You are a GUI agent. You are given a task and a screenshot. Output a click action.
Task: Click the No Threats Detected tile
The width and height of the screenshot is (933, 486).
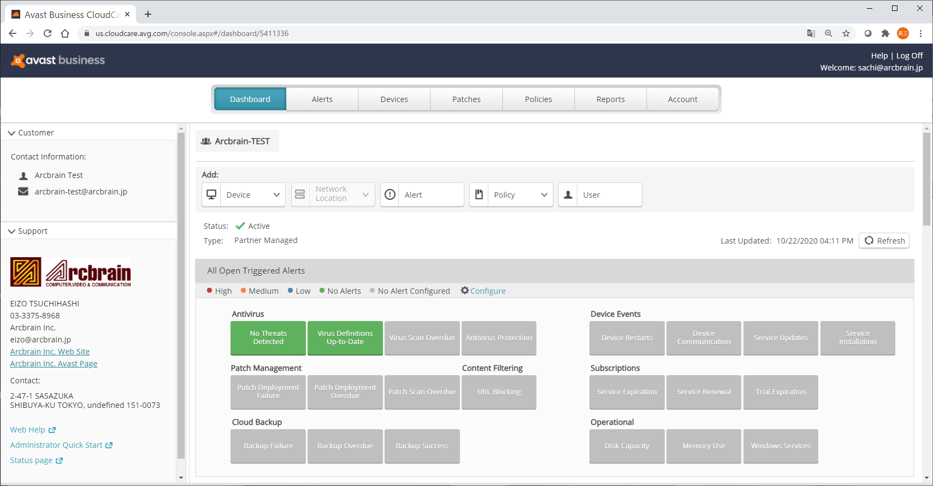click(268, 338)
